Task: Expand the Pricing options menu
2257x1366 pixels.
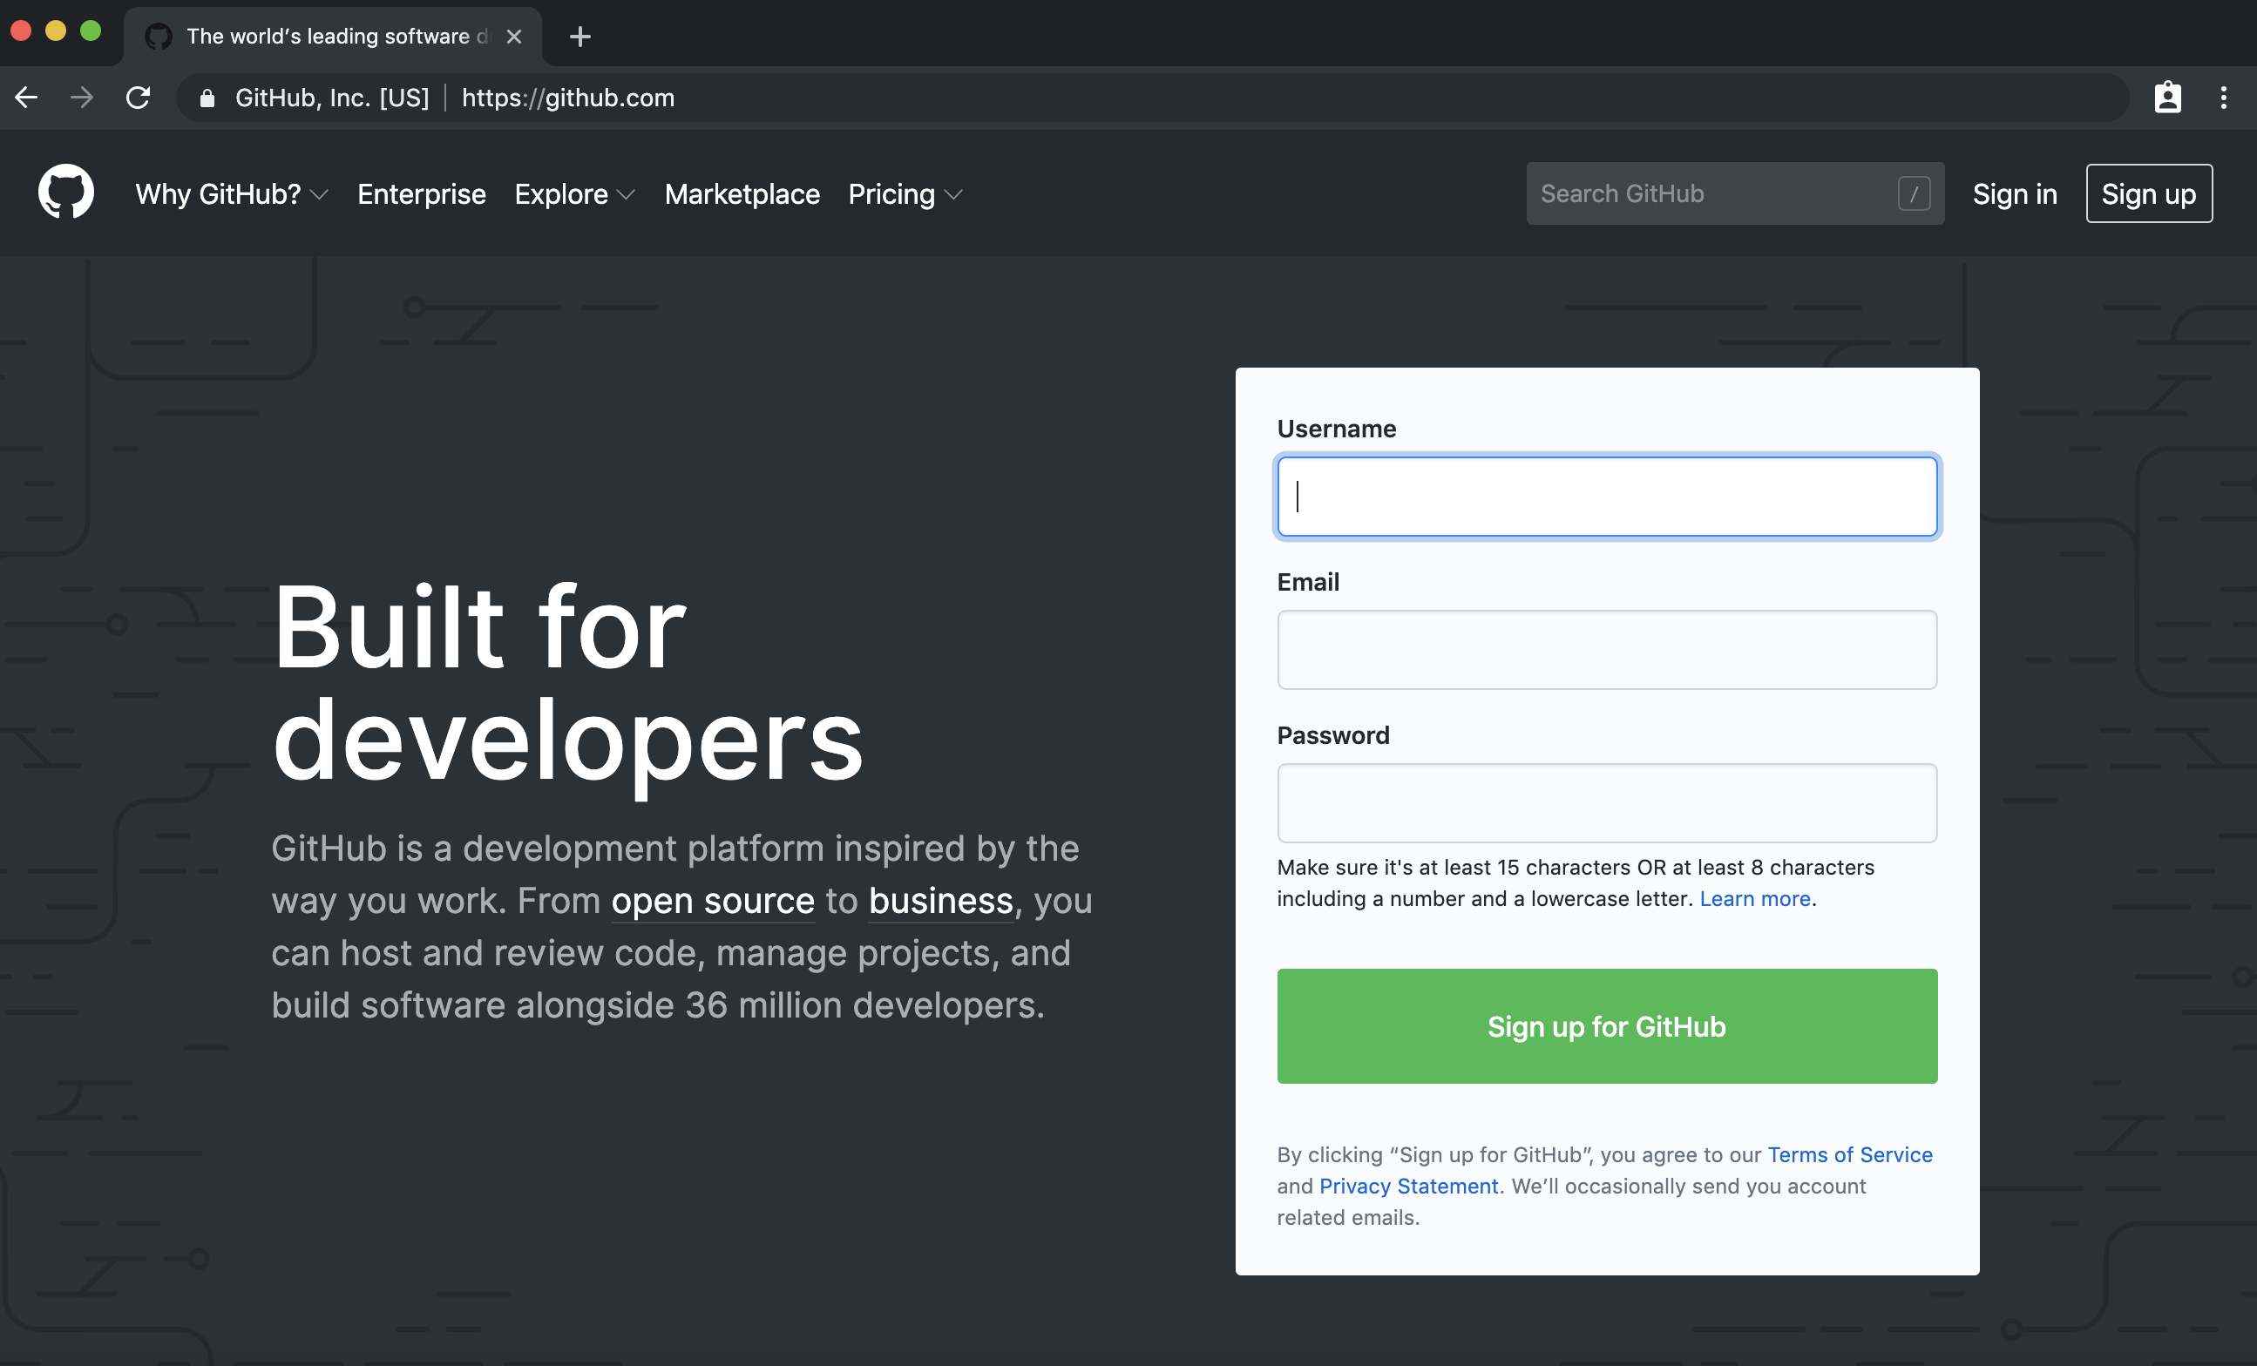Action: point(906,193)
